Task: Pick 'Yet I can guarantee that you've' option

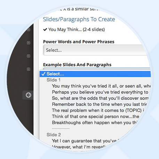Action: click(x=86, y=141)
